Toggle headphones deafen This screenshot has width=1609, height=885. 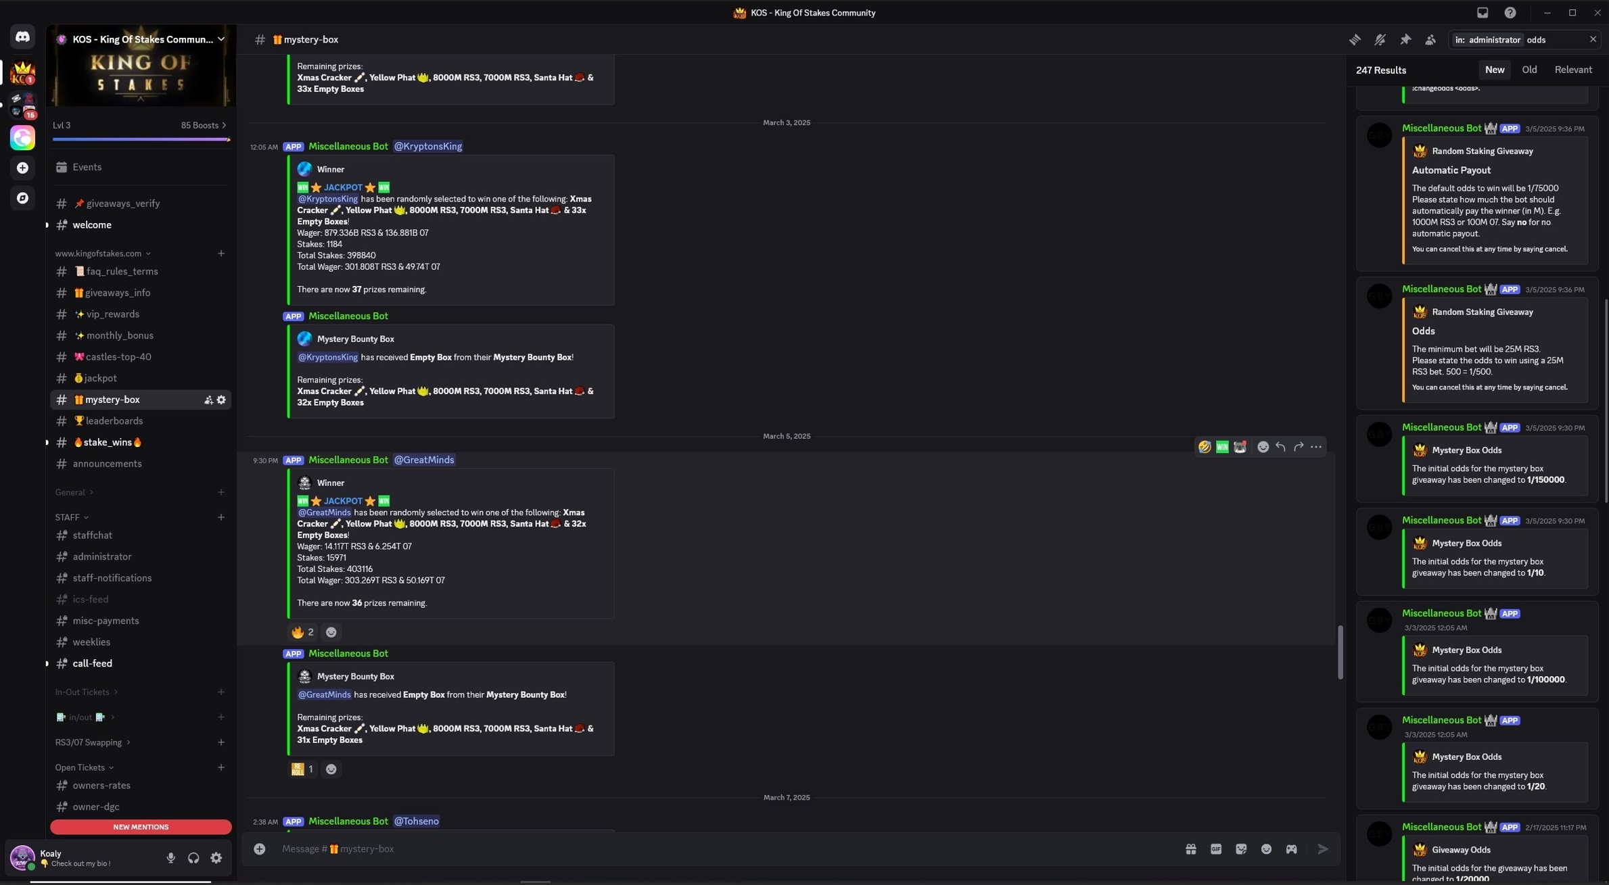pos(193,858)
